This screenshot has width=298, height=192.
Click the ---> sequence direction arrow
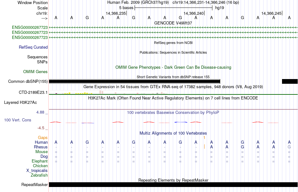[45, 18]
